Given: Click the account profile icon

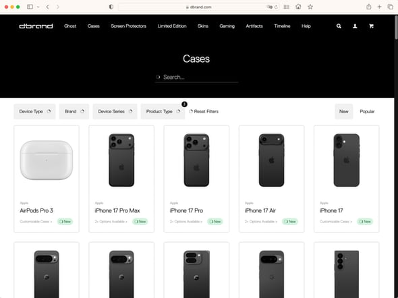Looking at the screenshot, I should click(x=355, y=26).
